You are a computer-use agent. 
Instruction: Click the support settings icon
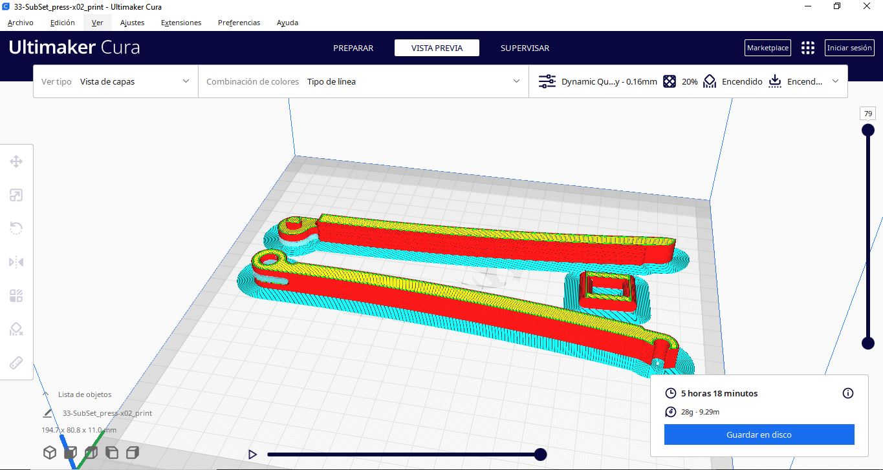pos(710,81)
